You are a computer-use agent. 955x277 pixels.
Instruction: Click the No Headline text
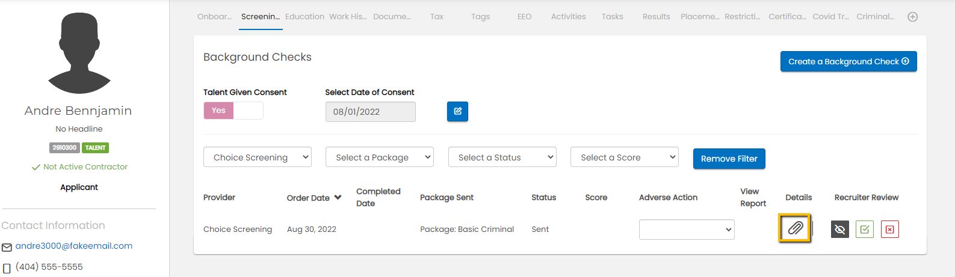pyautogui.click(x=79, y=129)
